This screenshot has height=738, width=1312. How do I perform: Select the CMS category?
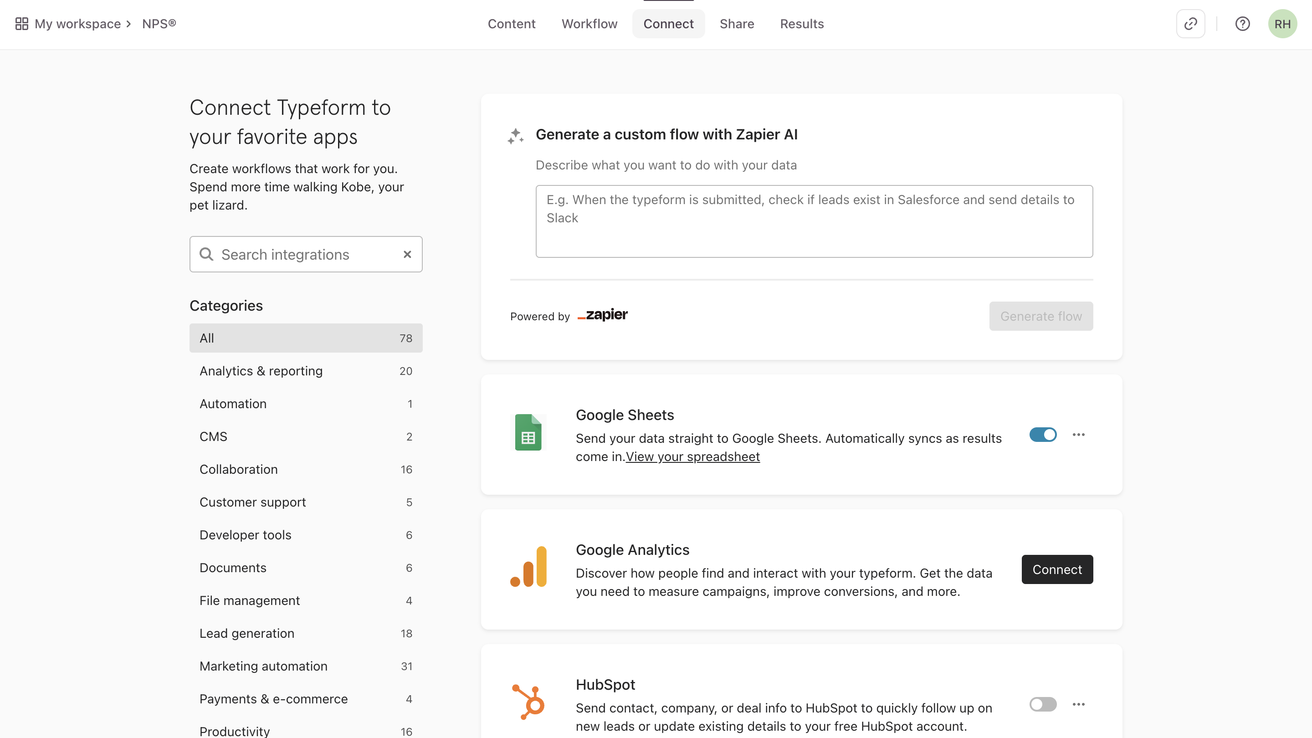[x=306, y=436]
